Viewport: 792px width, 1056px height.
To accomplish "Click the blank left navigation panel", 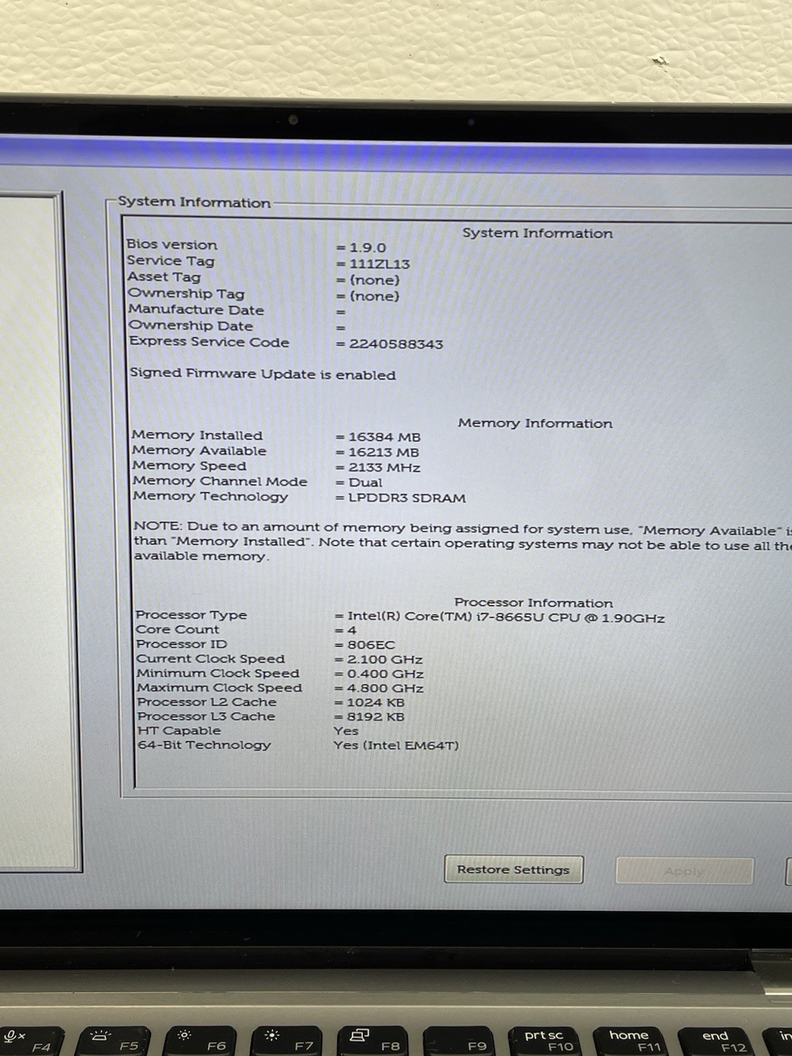I will point(31,528).
